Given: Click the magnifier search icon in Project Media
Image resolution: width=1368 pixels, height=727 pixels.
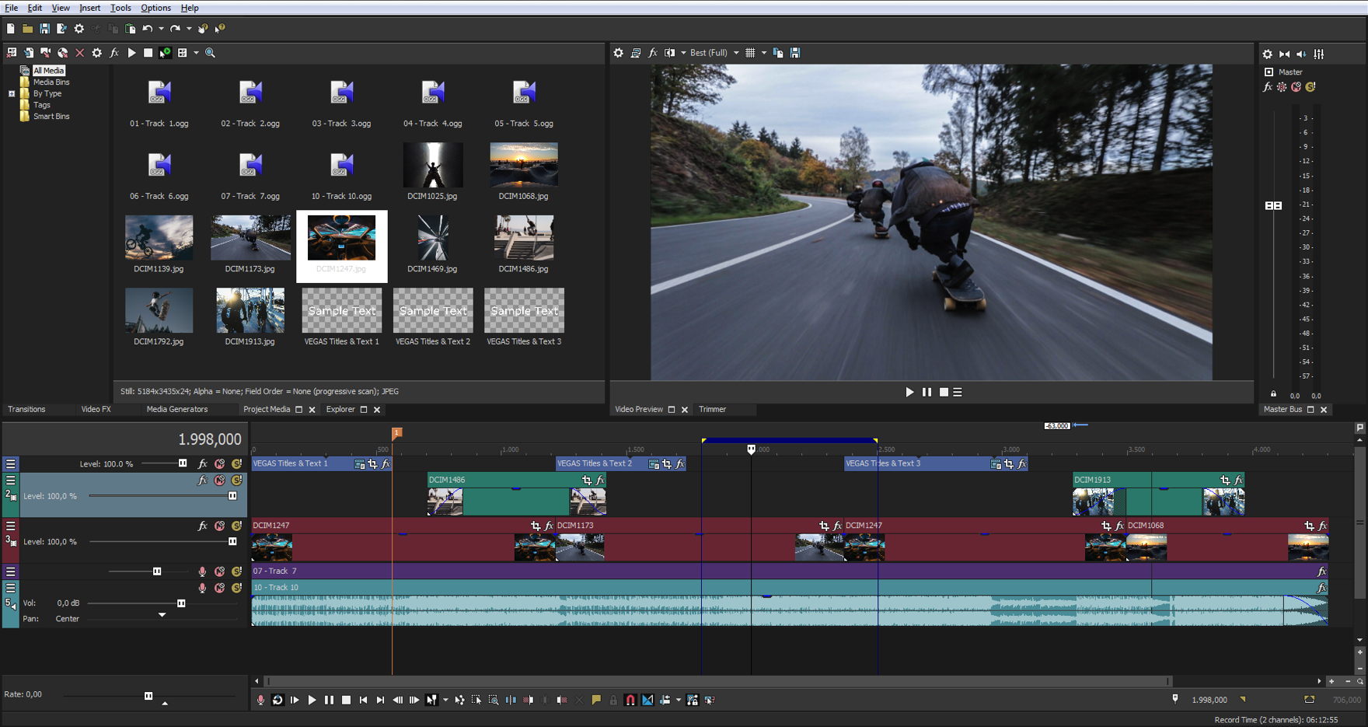Looking at the screenshot, I should coord(210,53).
